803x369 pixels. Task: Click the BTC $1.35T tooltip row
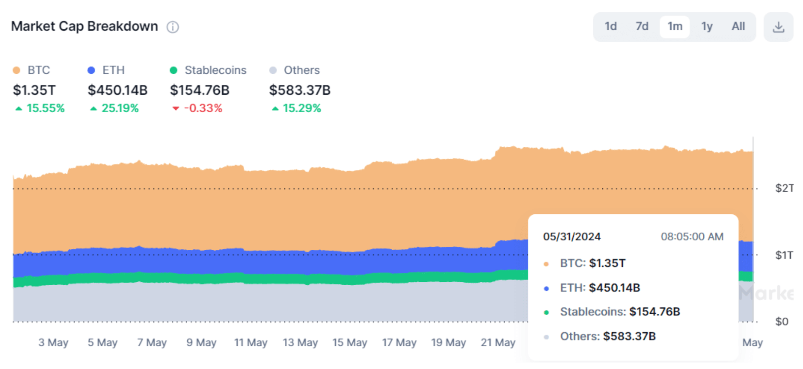coord(592,263)
